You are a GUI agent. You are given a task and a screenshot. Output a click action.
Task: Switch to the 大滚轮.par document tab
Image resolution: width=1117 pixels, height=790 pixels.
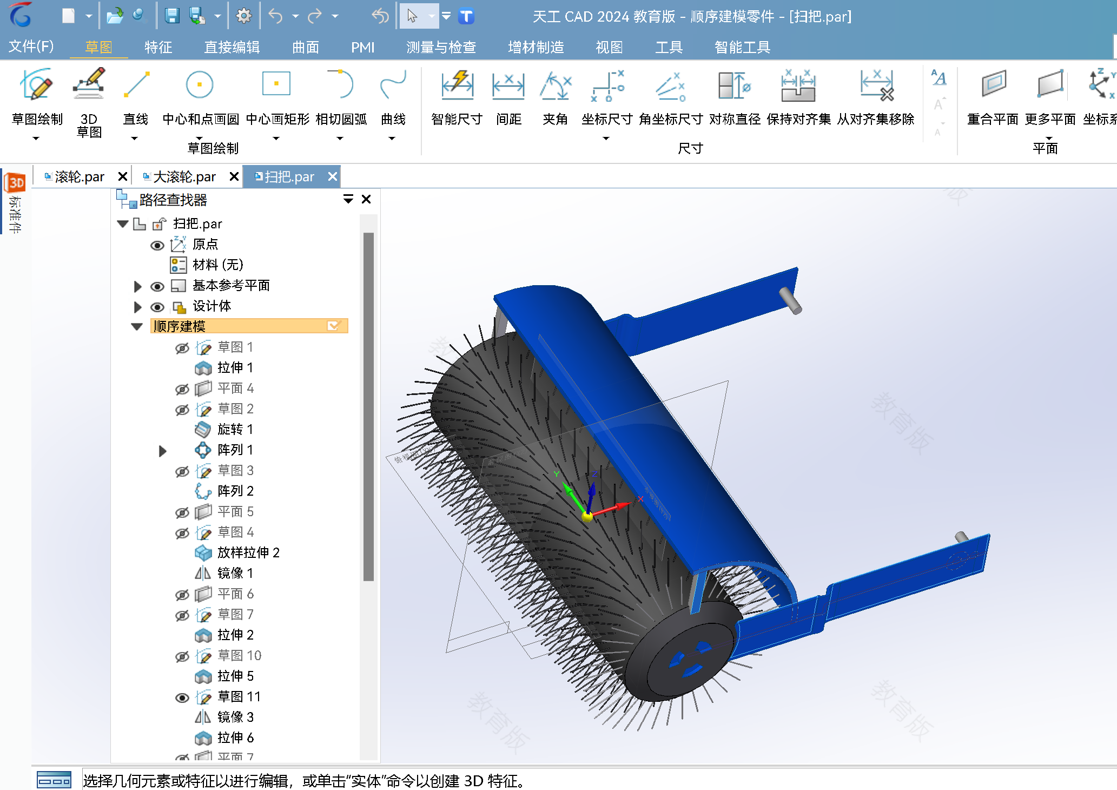tap(184, 177)
